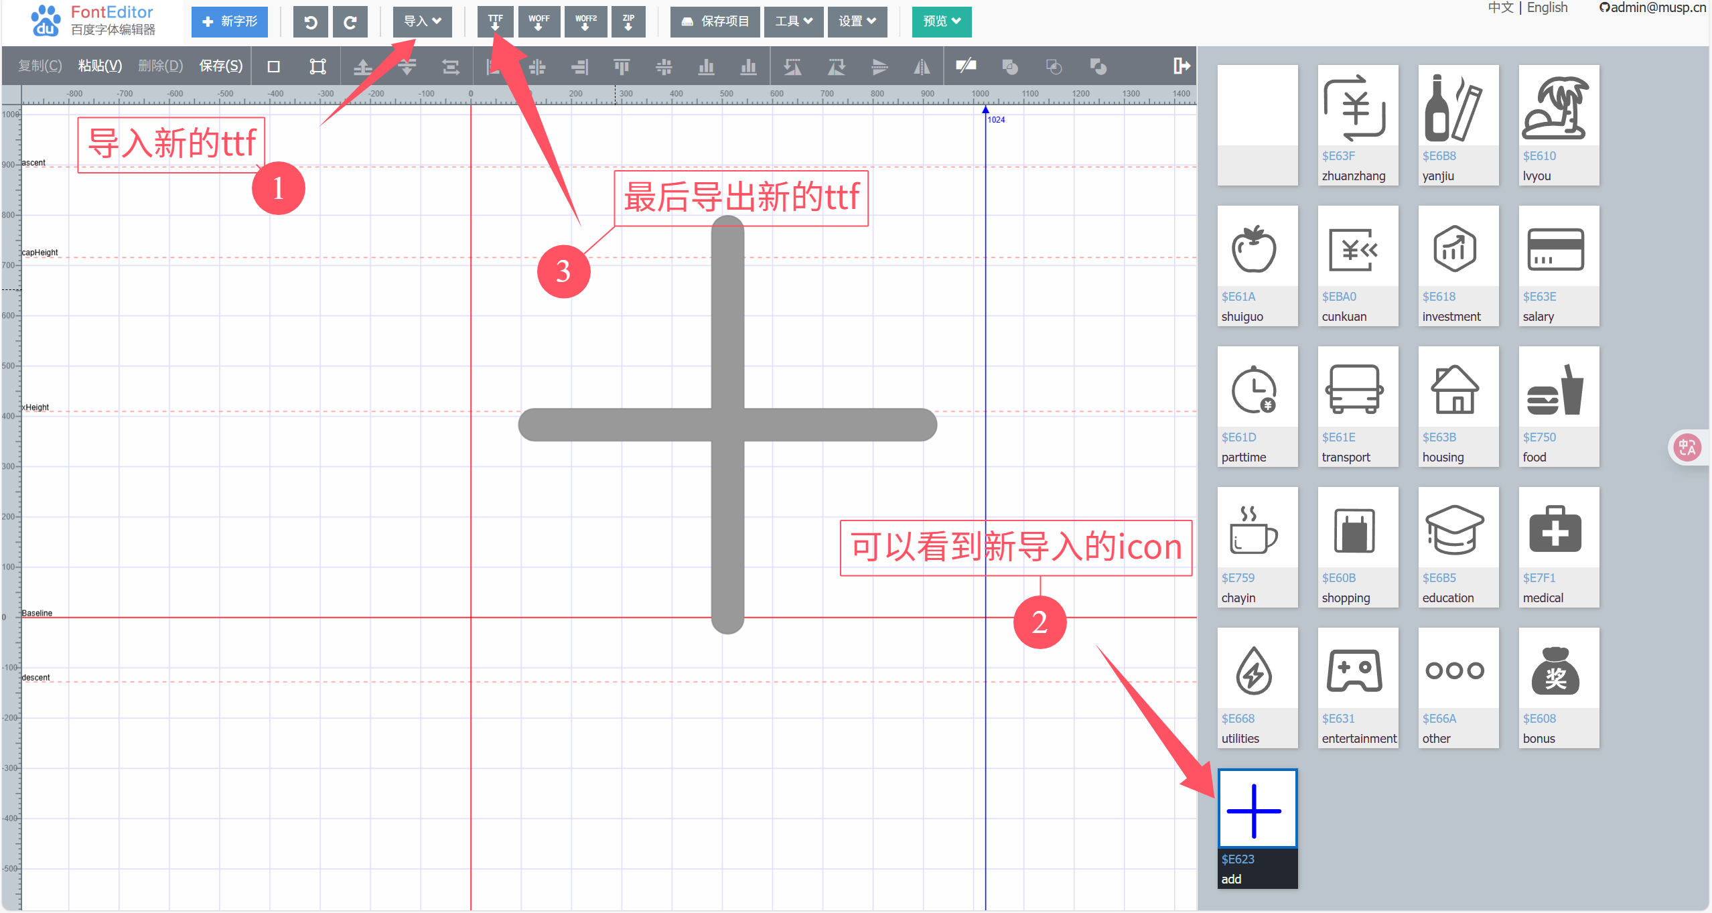Toggle the transform bounding box mode icon

(x=317, y=66)
